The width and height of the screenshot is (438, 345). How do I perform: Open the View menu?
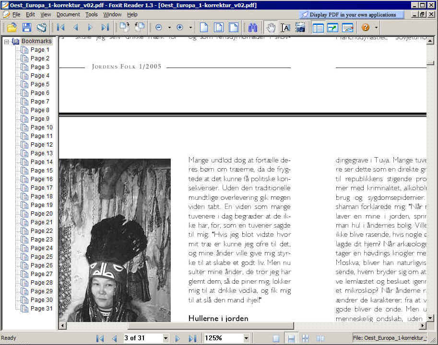click(46, 14)
